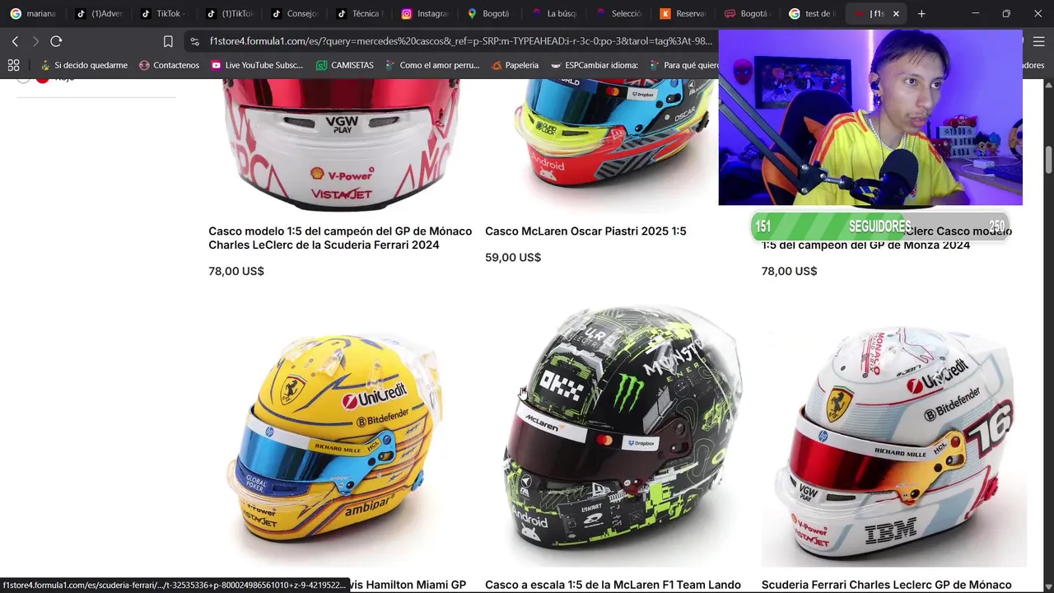Open a new browser tab with plus icon
The width and height of the screenshot is (1054, 593).
(921, 14)
